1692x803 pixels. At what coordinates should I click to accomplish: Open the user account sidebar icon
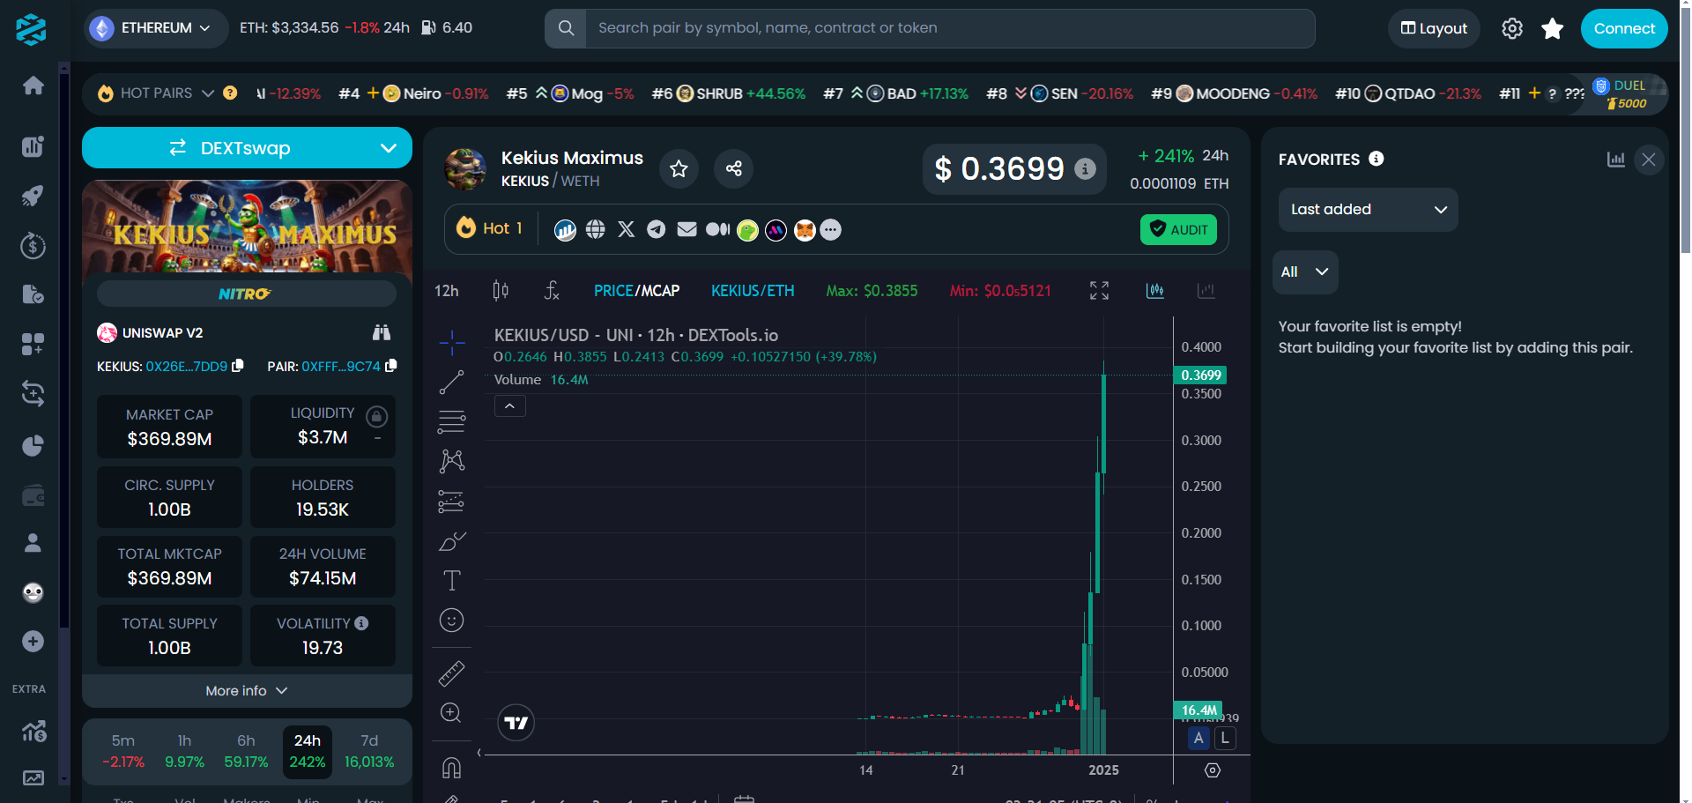33,543
